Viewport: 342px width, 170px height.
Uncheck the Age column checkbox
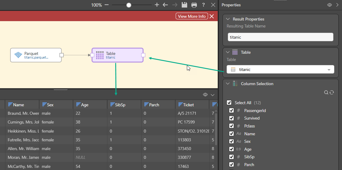click(x=231, y=149)
